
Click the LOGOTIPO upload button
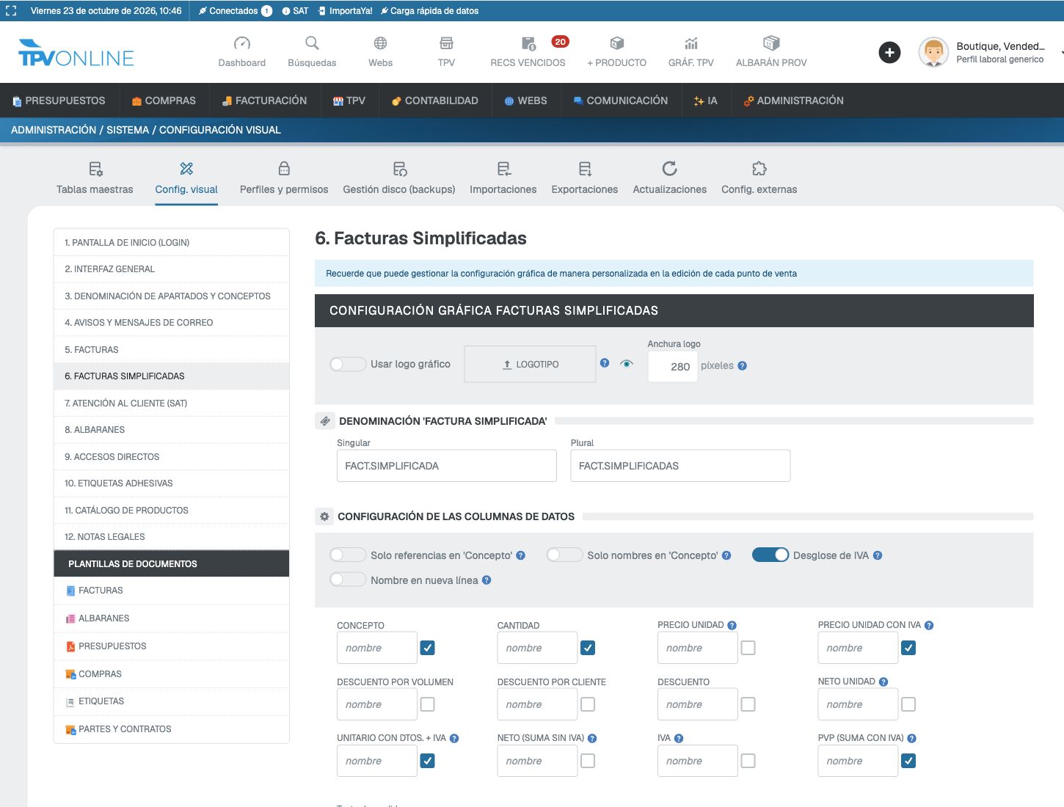[530, 364]
